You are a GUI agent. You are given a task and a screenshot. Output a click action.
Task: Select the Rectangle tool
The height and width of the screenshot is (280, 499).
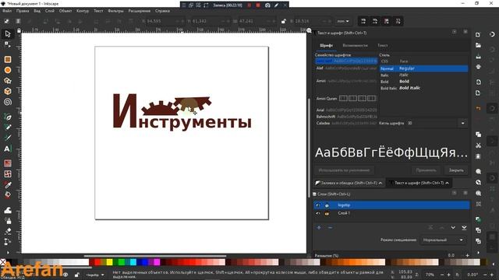(8, 59)
